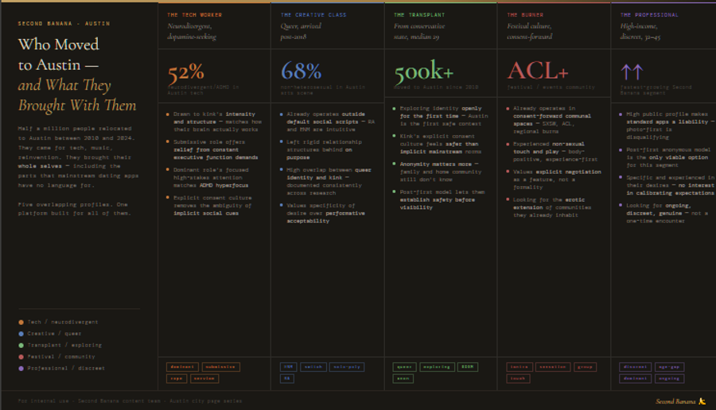Click the green 'queer' tag
716x410 pixels.
pos(405,366)
